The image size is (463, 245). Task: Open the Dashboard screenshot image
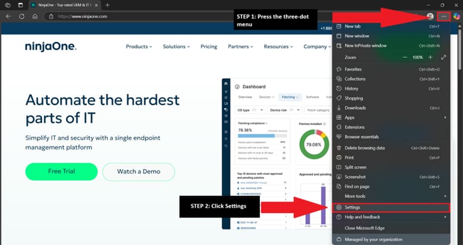(278, 154)
